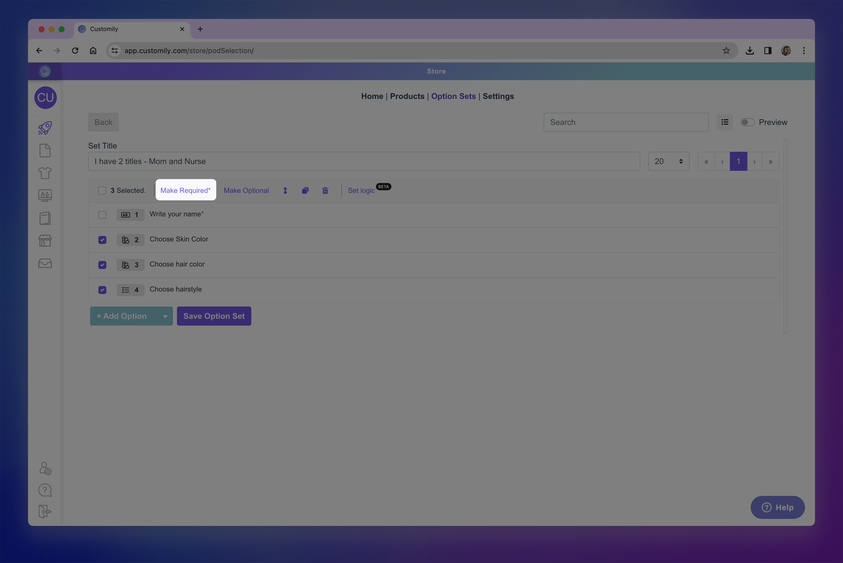The height and width of the screenshot is (563, 843).
Task: Expand the Add Option dropdown arrow
Action: pyautogui.click(x=165, y=316)
